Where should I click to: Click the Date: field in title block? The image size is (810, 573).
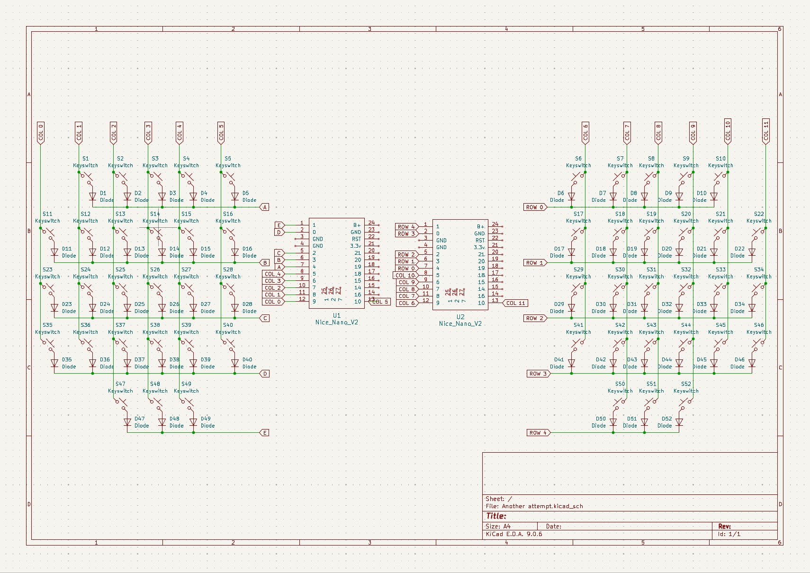point(554,526)
